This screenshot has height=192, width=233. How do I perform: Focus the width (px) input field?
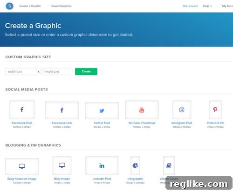pyautogui.click(x=21, y=71)
